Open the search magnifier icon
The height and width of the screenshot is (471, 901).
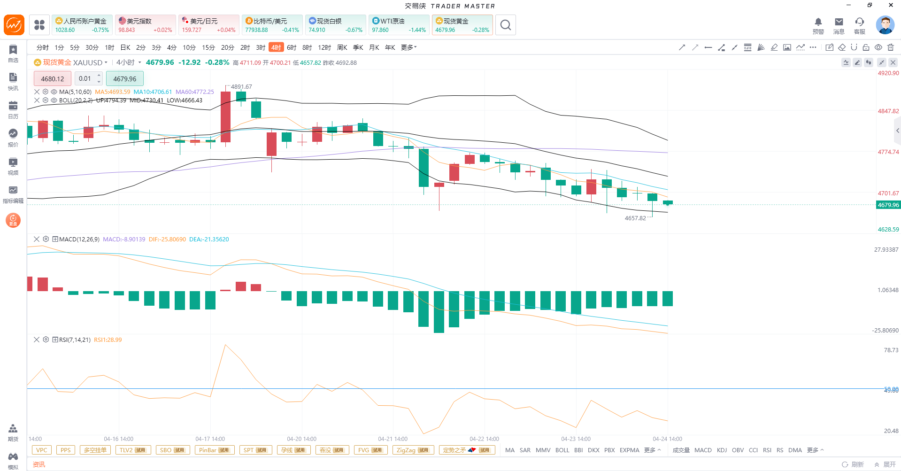tap(505, 25)
